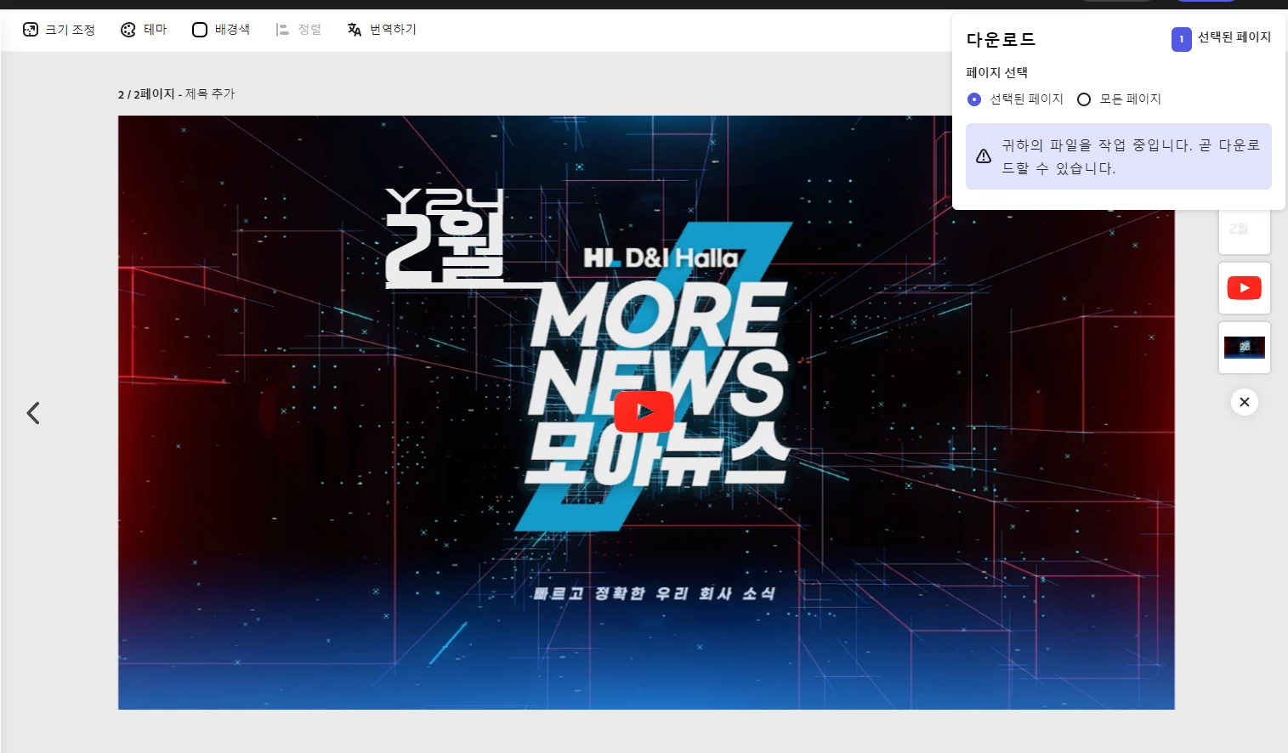
Task: Open 번역하기 translate tool
Action: click(382, 30)
